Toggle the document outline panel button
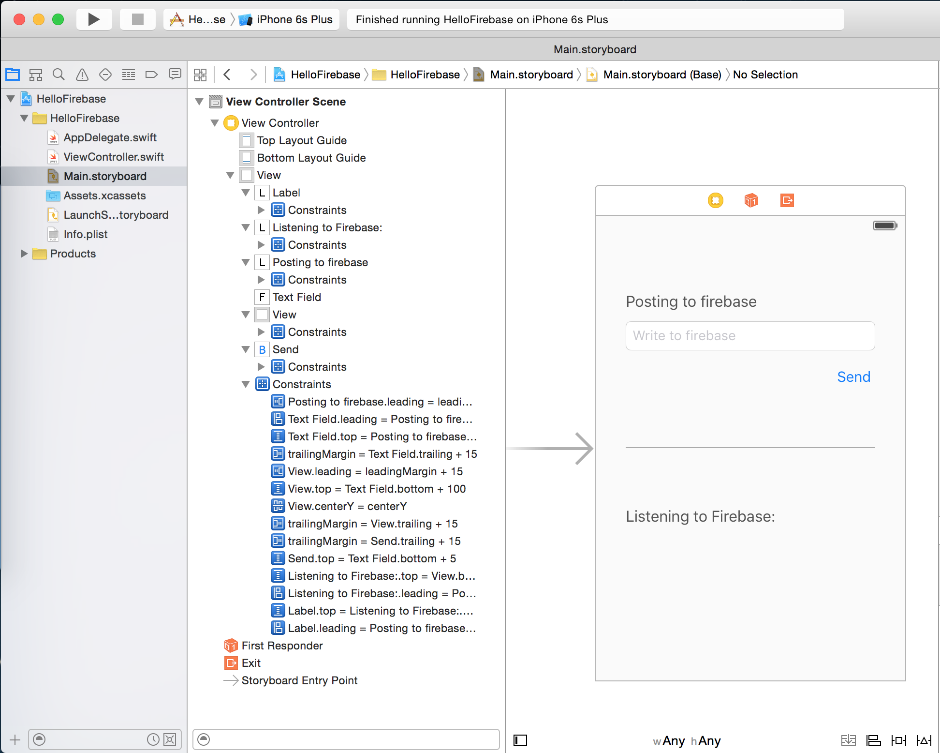This screenshot has width=940, height=753. (520, 740)
